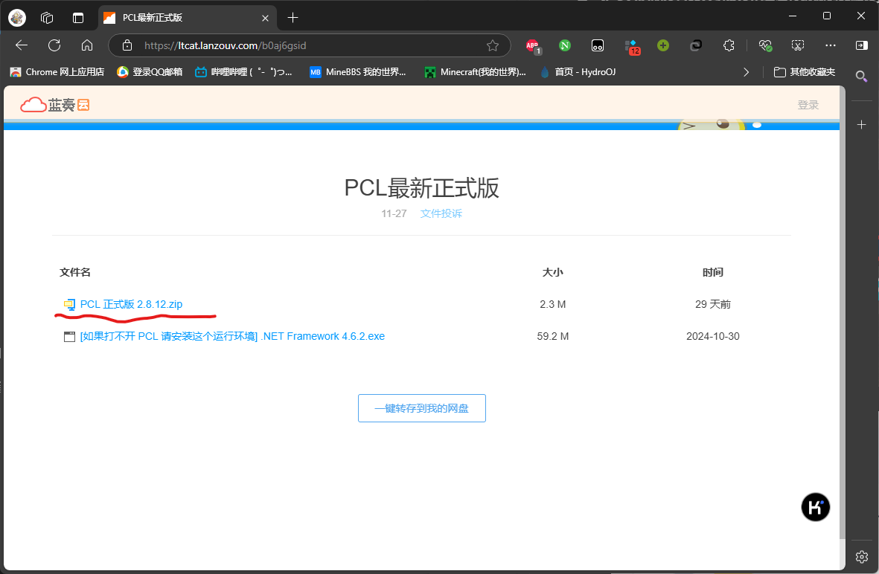Click the sidebar search magnifier icon
Image resolution: width=879 pixels, height=574 pixels.
coord(861,76)
